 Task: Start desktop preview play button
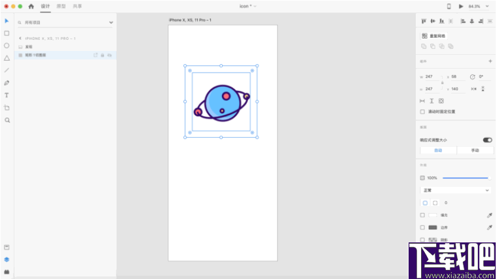[461, 7]
